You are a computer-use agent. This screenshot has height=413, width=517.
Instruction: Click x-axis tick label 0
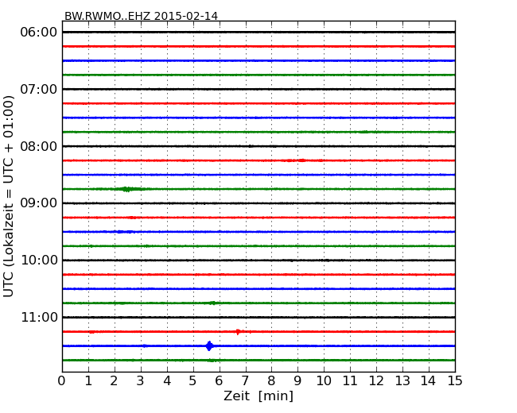[61, 381]
